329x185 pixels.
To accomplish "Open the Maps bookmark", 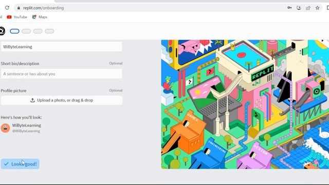I will pyautogui.click(x=40, y=17).
